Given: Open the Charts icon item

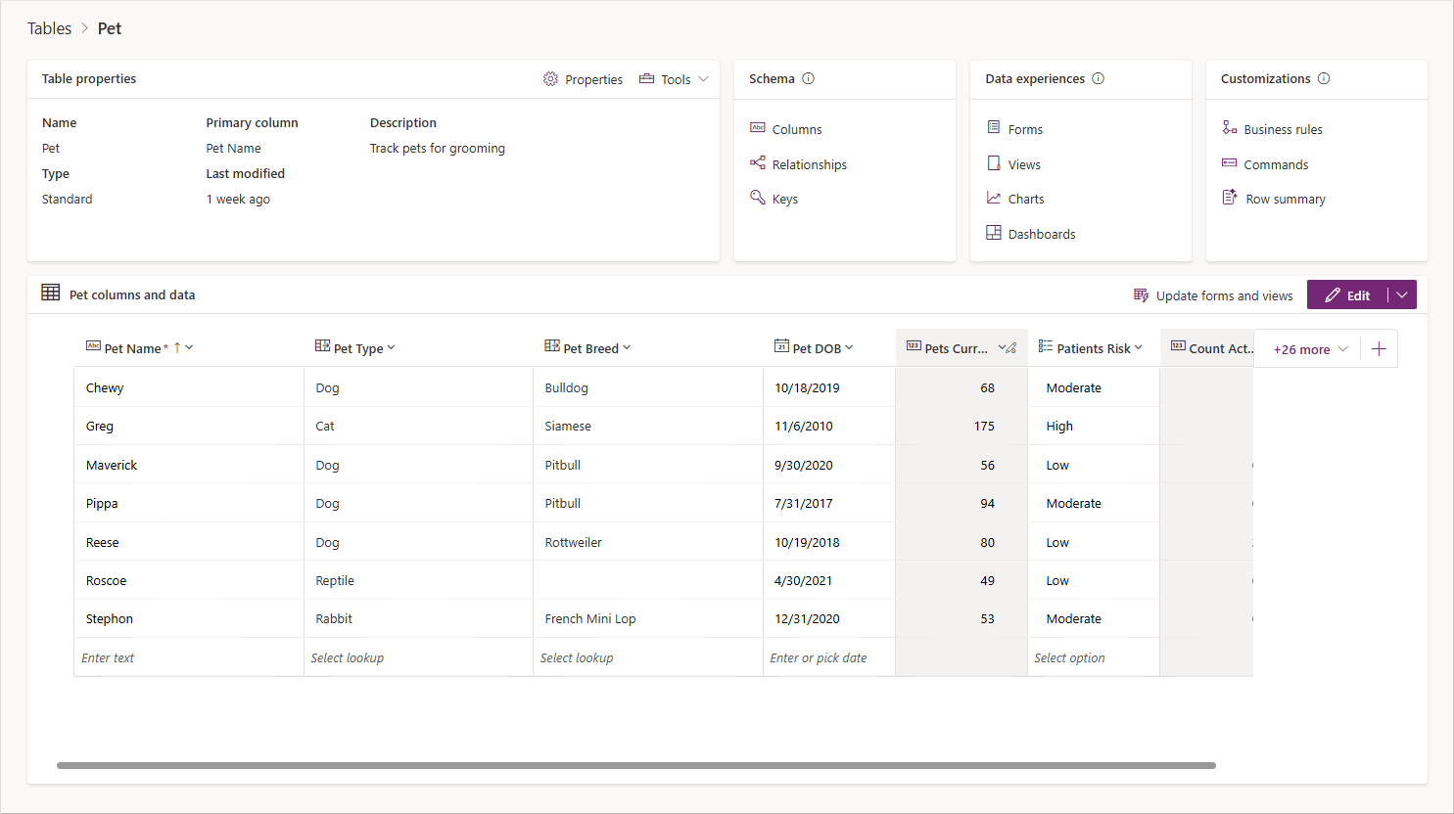Looking at the screenshot, I should click(994, 198).
